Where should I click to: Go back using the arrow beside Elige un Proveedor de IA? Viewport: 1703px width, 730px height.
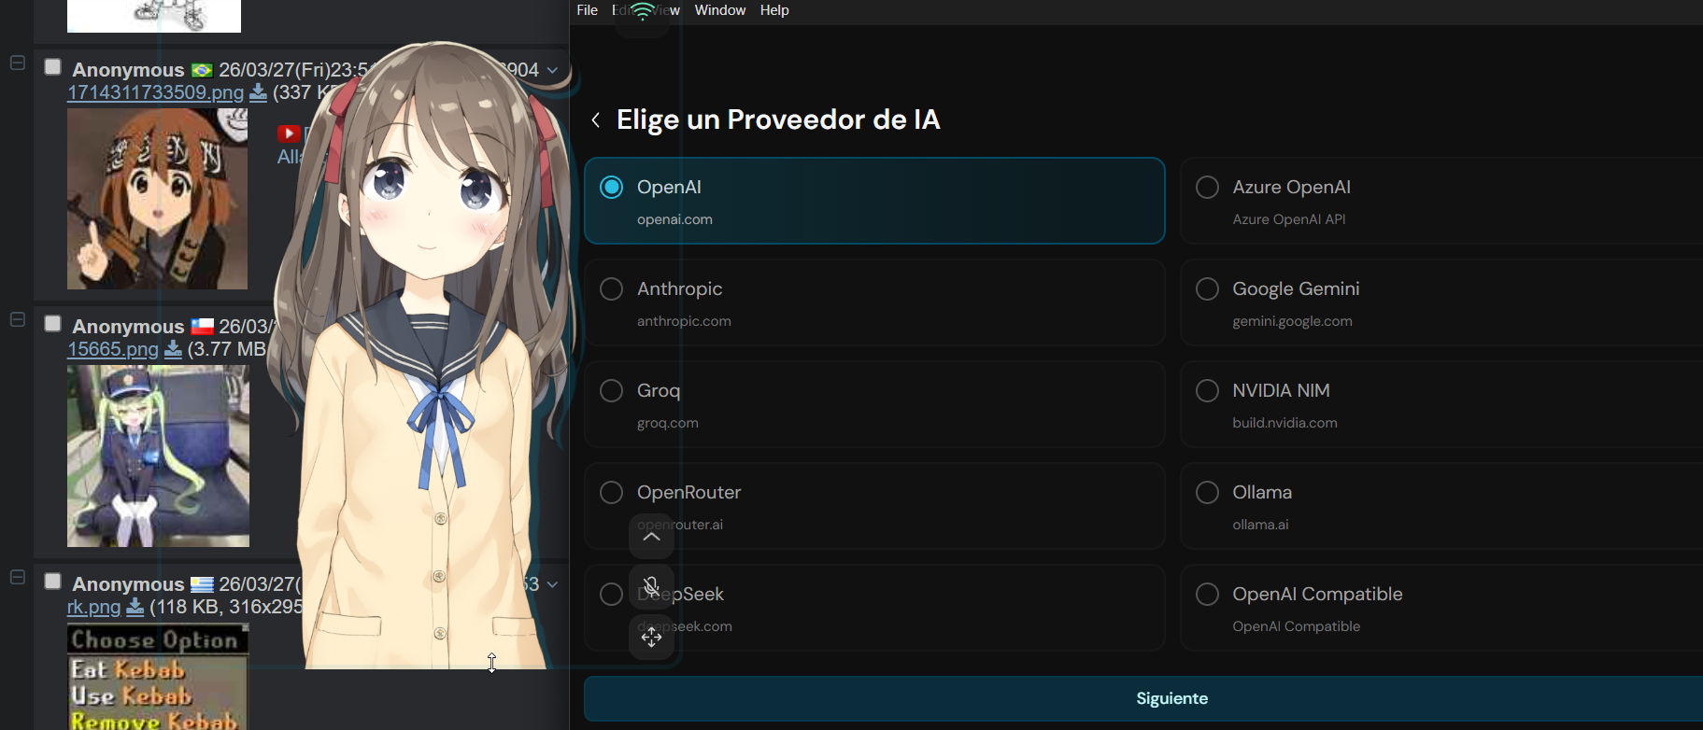(595, 119)
